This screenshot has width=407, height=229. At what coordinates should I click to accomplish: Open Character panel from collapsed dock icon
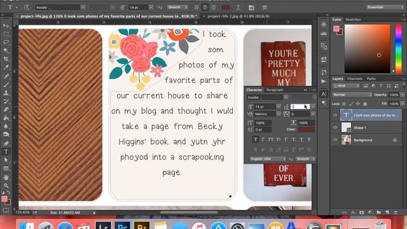(x=324, y=94)
